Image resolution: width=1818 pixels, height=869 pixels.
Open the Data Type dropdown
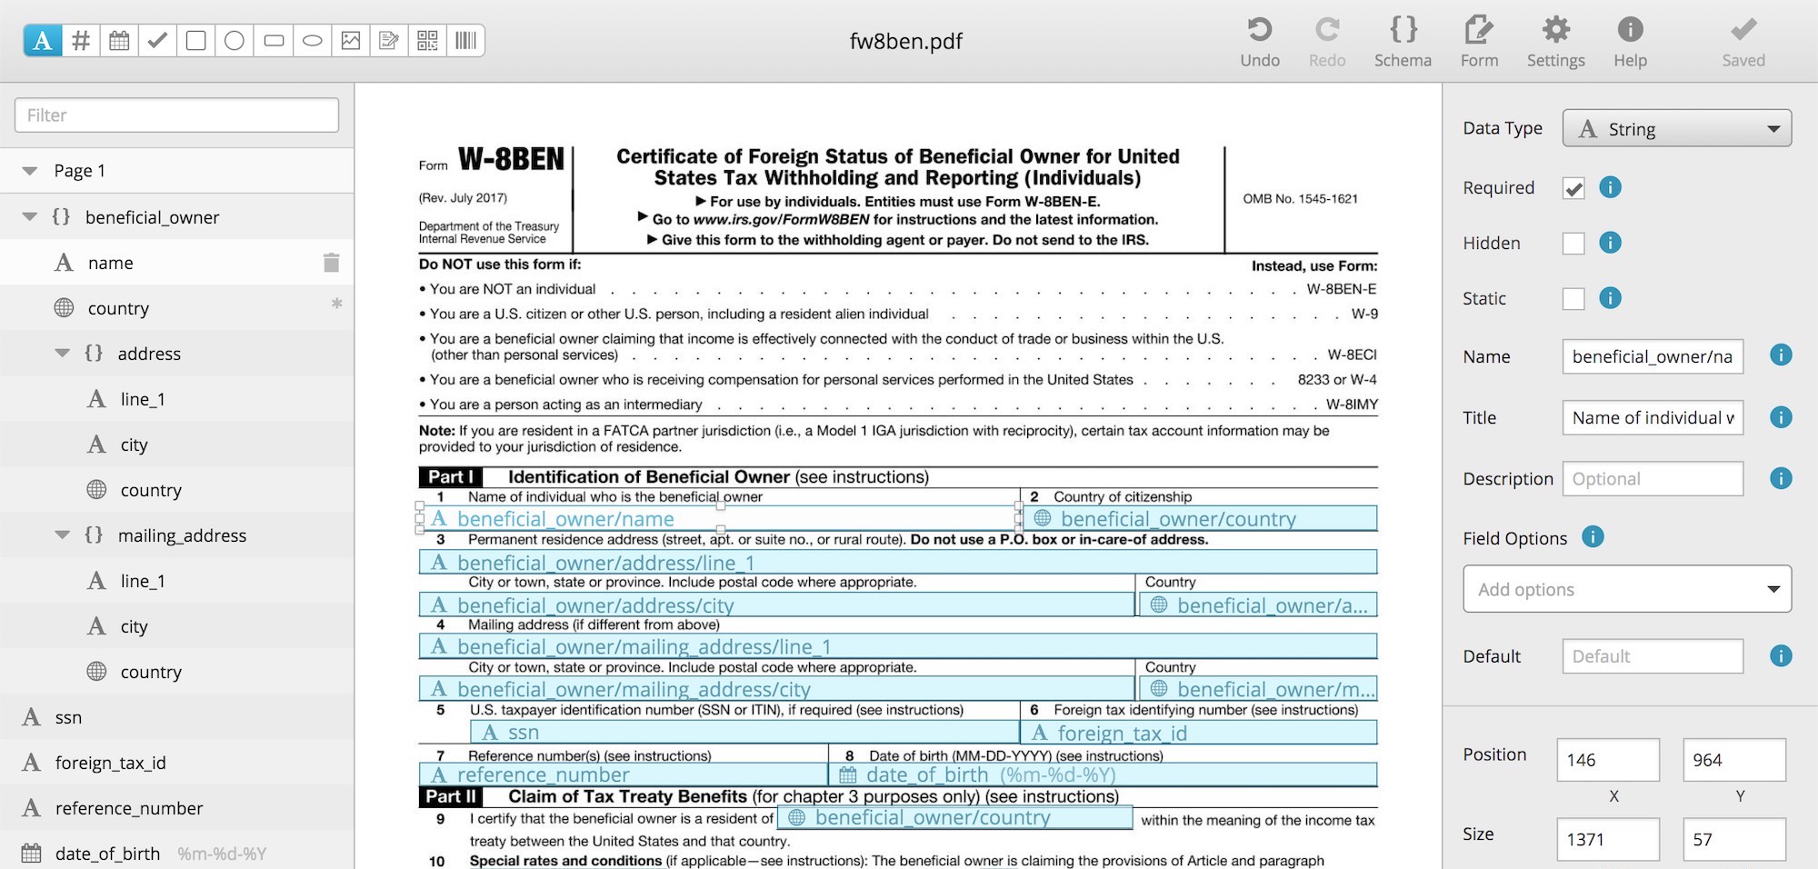pyautogui.click(x=1675, y=128)
